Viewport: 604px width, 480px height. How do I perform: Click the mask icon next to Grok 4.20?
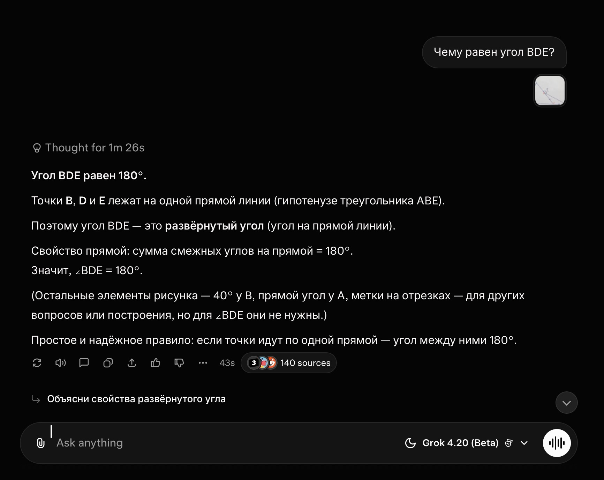coord(509,443)
